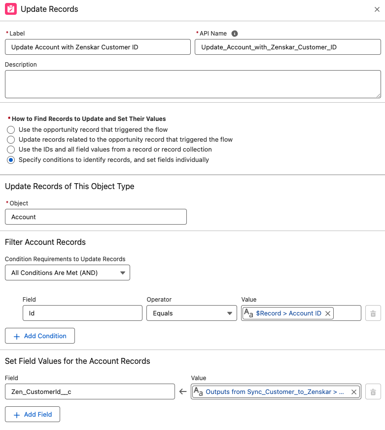Select 'Use the IDs and all field values'
Viewport: 385px width, 430px height.
click(x=11, y=150)
